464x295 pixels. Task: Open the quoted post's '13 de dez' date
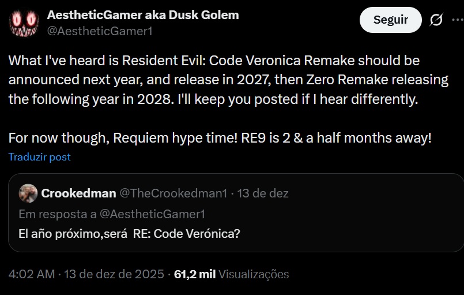pos(263,193)
